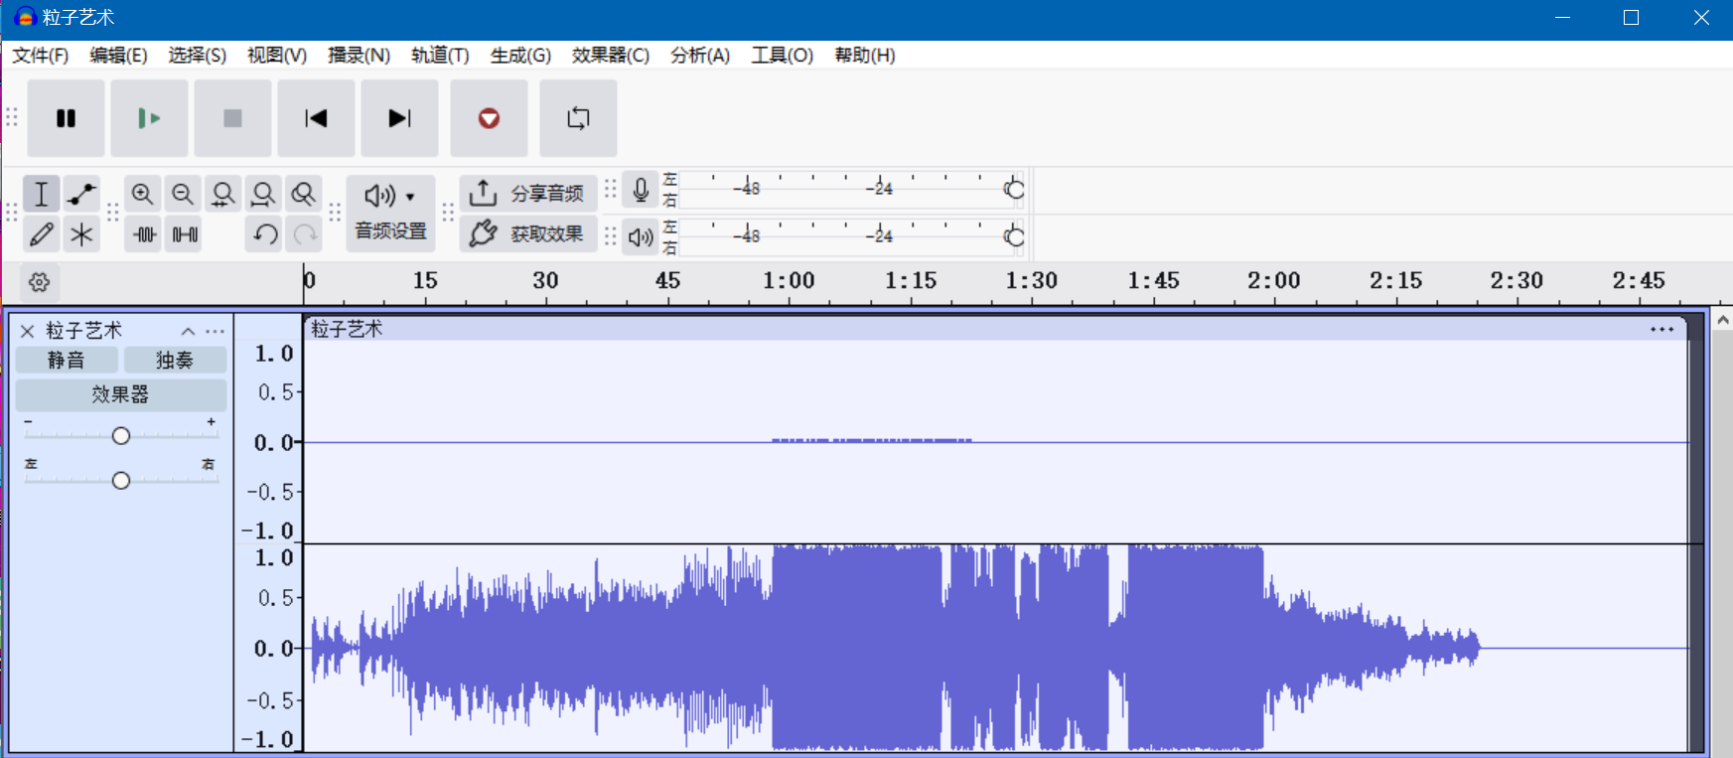
Task: Toggle the 独奏 solo button
Action: [175, 360]
